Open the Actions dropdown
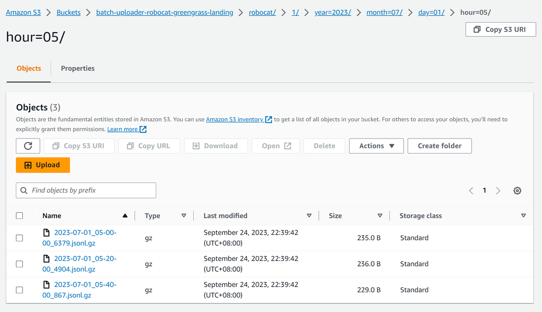Image resolution: width=542 pixels, height=312 pixels. click(x=376, y=145)
